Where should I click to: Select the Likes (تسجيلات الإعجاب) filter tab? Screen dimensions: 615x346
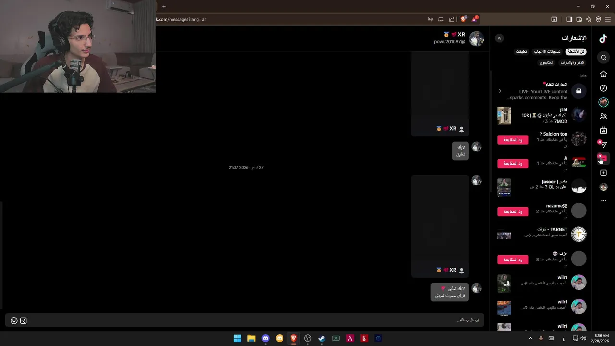pyautogui.click(x=547, y=51)
